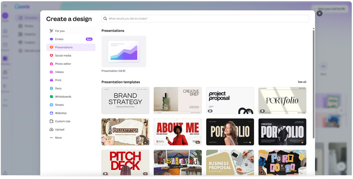Open the blank Presentation (16:9) thumbnail
This screenshot has width=353, height=179.
(124, 51)
